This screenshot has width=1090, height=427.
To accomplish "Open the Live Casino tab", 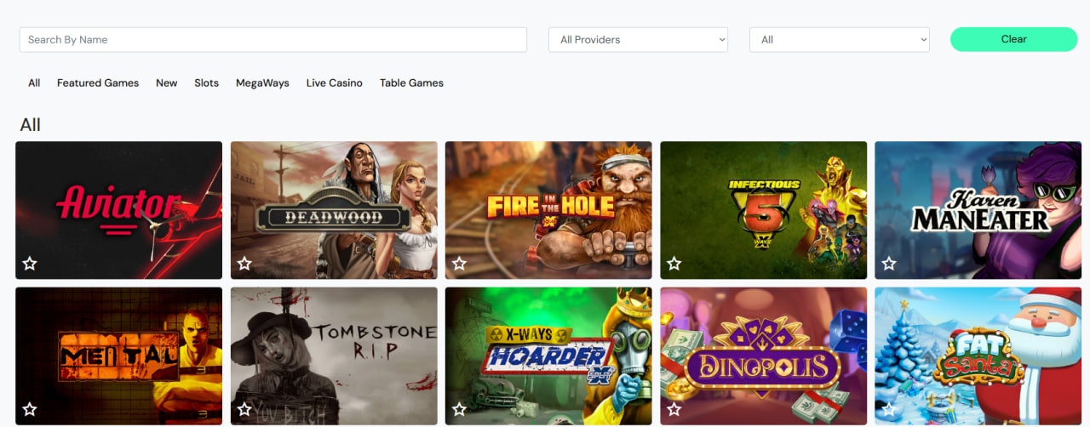I will coord(335,83).
